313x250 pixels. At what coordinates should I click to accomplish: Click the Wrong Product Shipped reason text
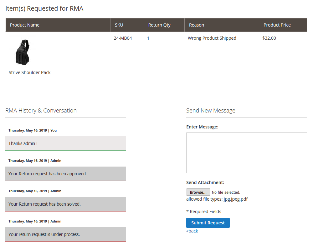[x=212, y=38]
